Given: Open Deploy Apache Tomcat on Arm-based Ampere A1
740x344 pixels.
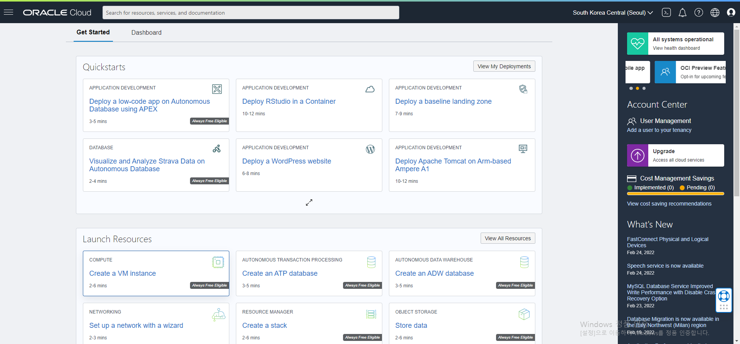Looking at the screenshot, I should pos(453,165).
